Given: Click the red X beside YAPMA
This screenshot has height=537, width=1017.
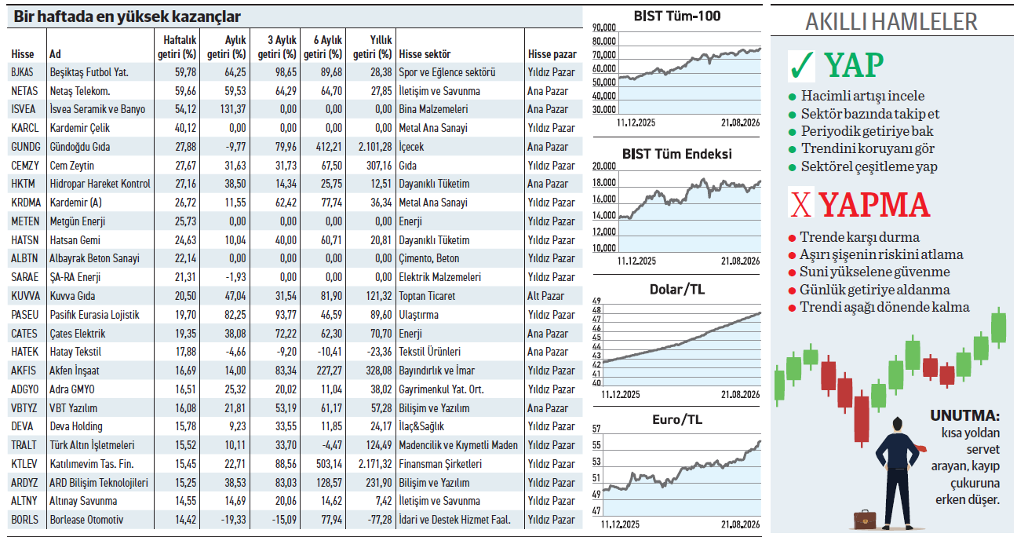Looking at the screenshot, I should (x=801, y=206).
